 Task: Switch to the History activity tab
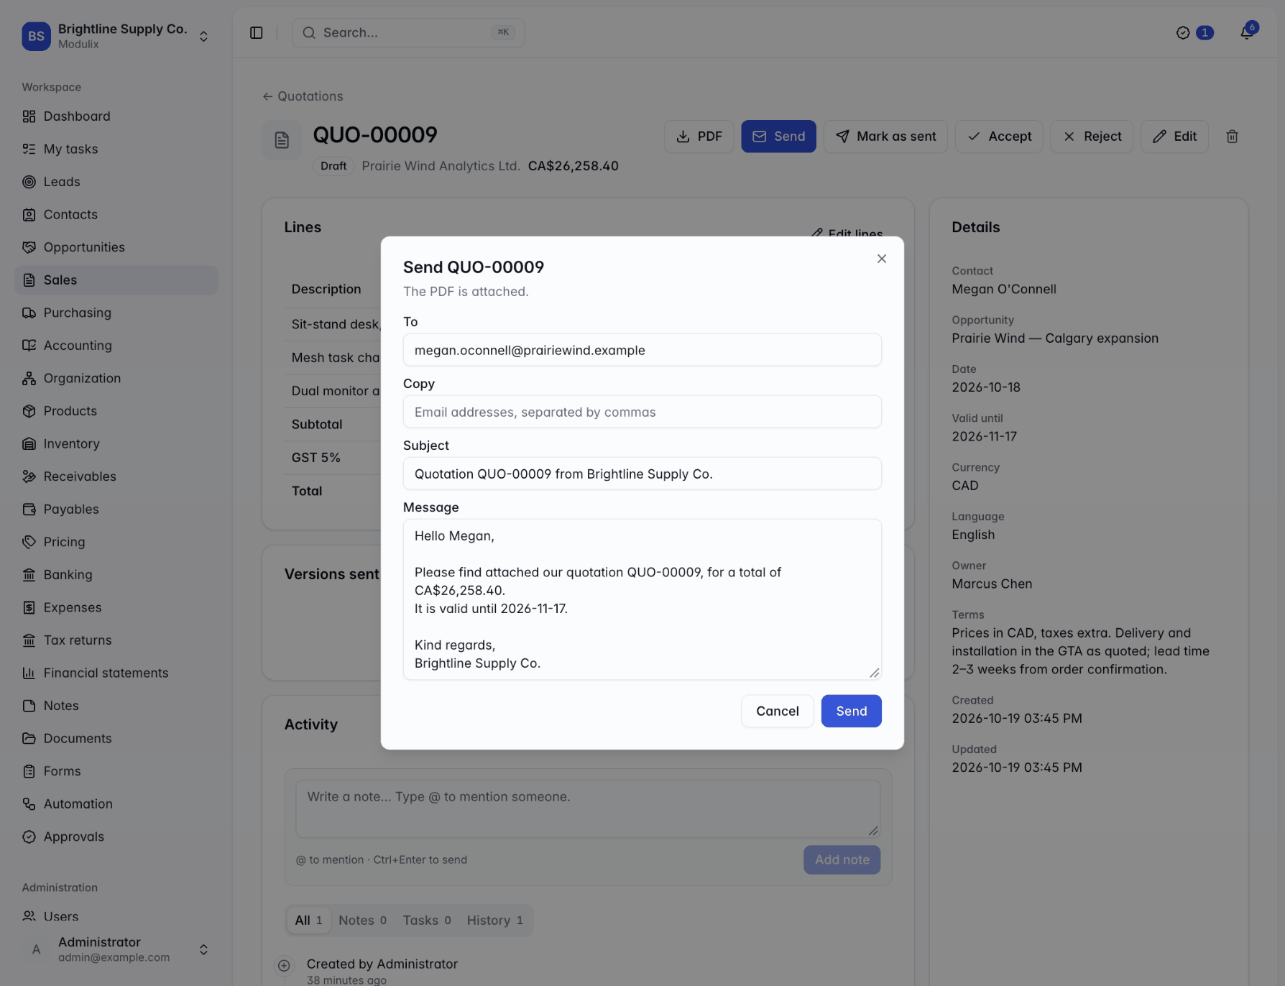pos(494,920)
